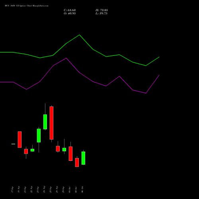Click the "01 Oct" date axis label

tap(70, 189)
